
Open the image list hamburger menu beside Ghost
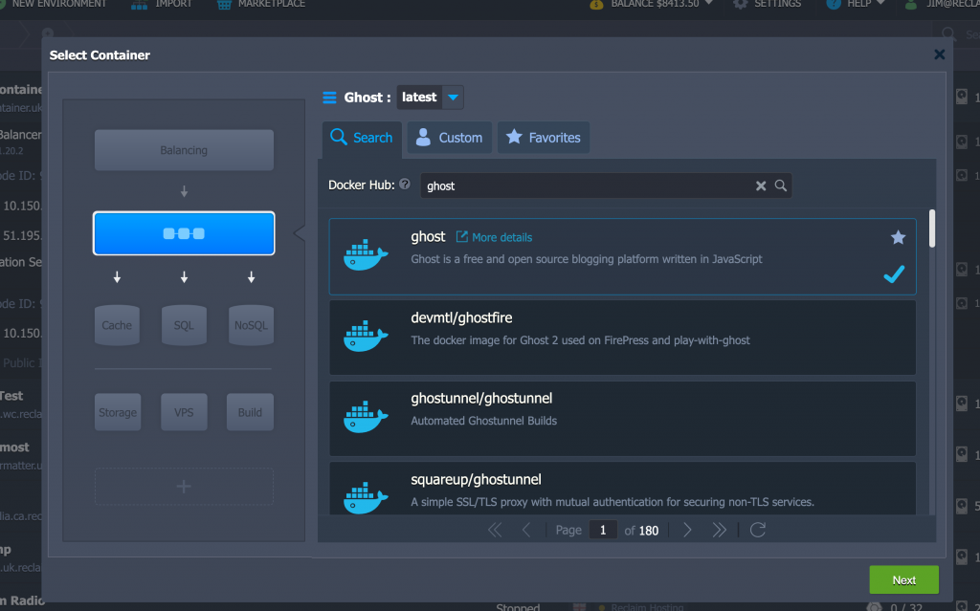point(329,98)
